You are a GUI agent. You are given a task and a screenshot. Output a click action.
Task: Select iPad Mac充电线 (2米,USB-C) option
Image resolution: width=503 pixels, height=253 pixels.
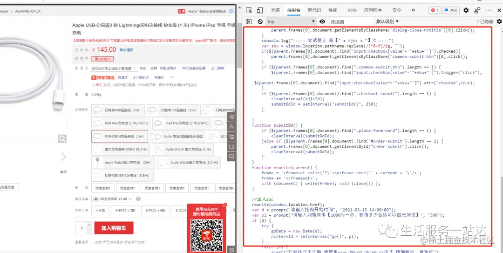tap(181, 123)
